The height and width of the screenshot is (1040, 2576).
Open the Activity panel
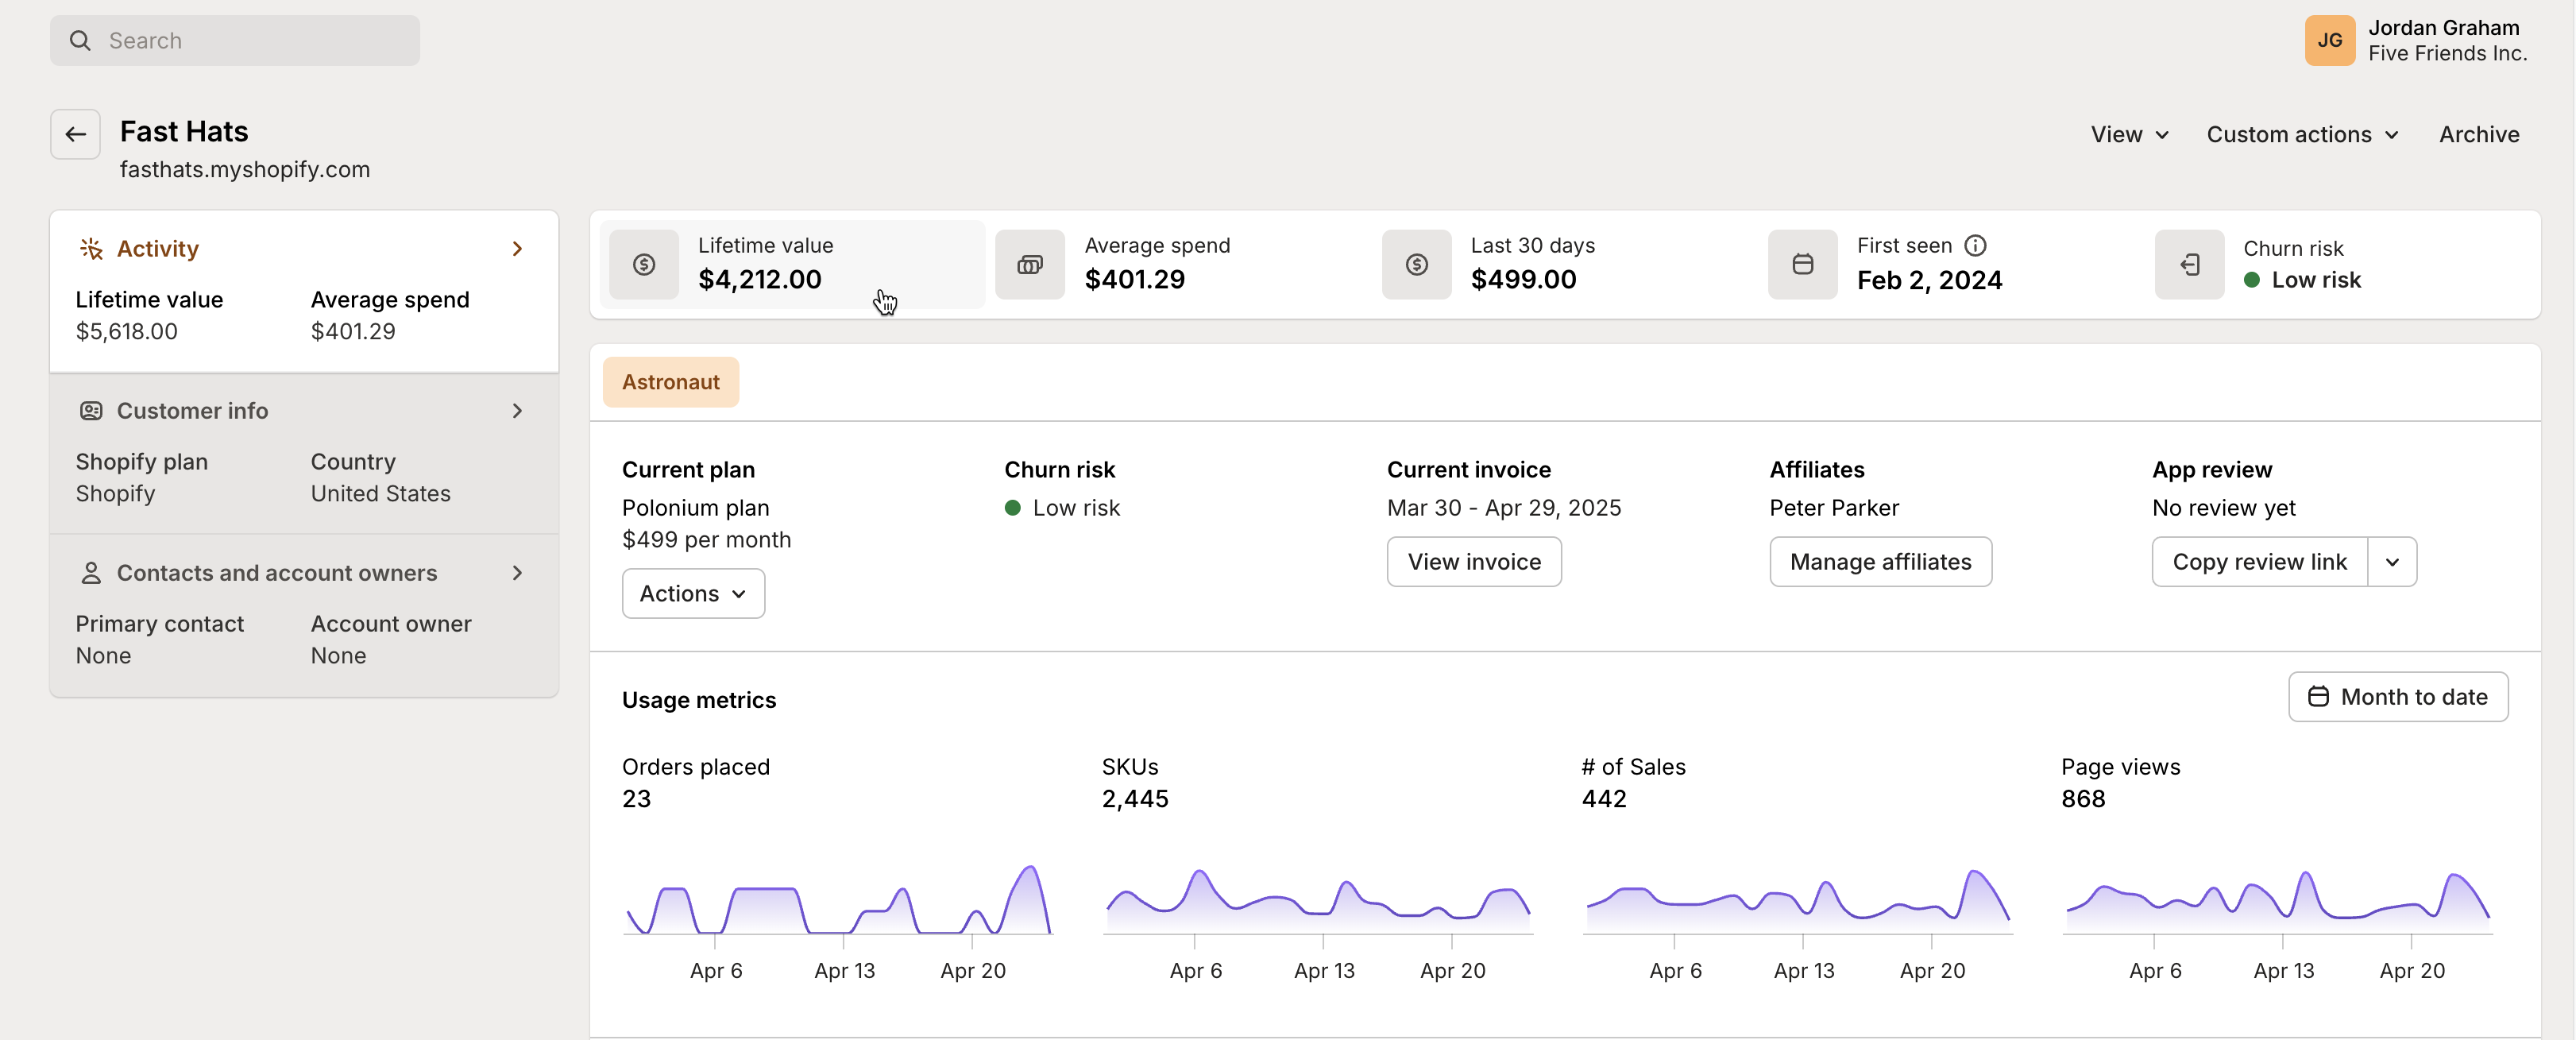click(x=517, y=248)
